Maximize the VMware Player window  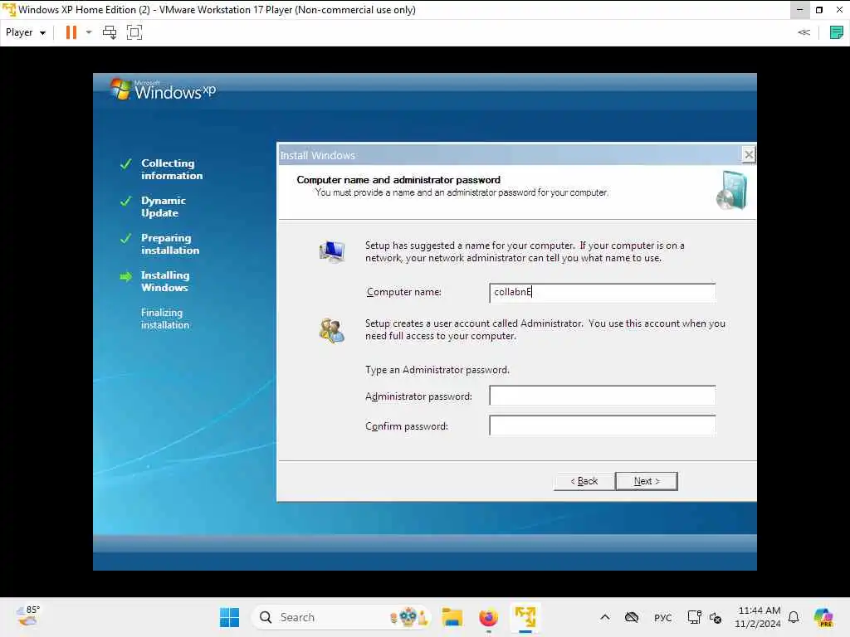tap(819, 9)
